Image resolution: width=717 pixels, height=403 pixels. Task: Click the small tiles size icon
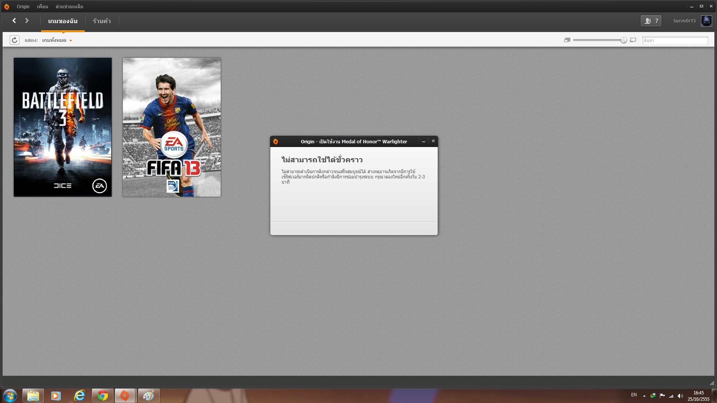(x=567, y=40)
